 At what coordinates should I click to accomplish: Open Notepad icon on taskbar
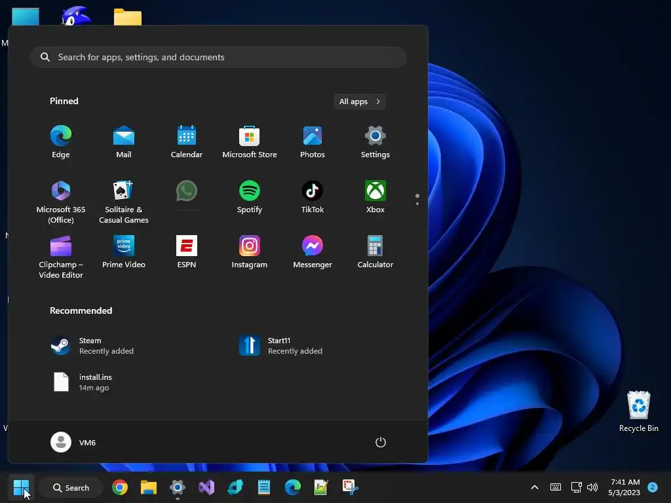click(x=263, y=487)
